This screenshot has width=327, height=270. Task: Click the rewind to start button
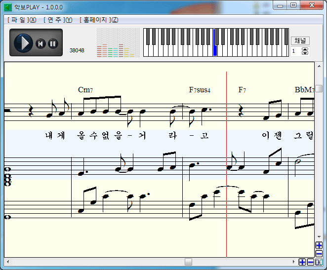pos(41,44)
